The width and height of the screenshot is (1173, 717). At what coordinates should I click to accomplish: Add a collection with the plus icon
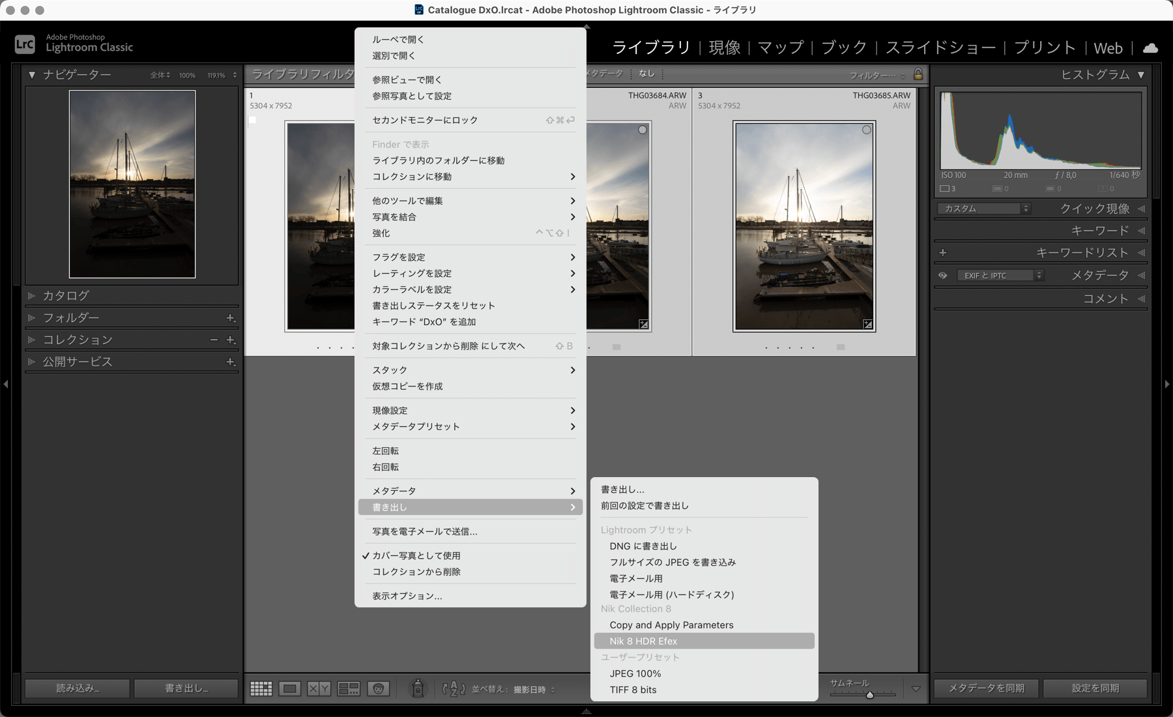click(231, 340)
